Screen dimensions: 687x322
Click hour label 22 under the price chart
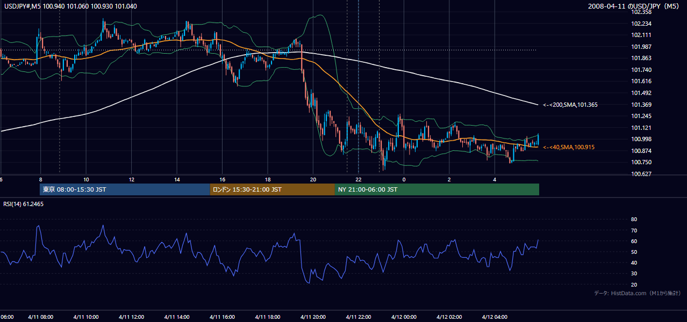click(359, 179)
